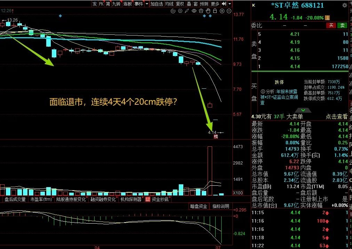Screen dimensions: 352x249
Task: Toggle the chart lock icon
Action: point(215,11)
